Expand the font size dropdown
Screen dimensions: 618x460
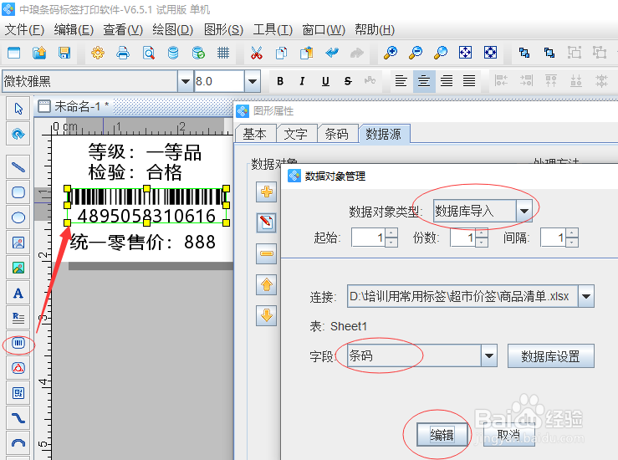(x=253, y=82)
